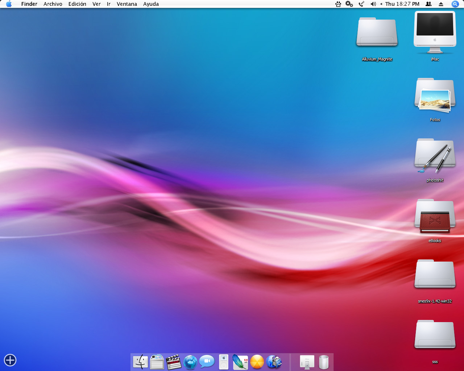Click the eBooks label text
The width and height of the screenshot is (464, 371).
pos(435,241)
